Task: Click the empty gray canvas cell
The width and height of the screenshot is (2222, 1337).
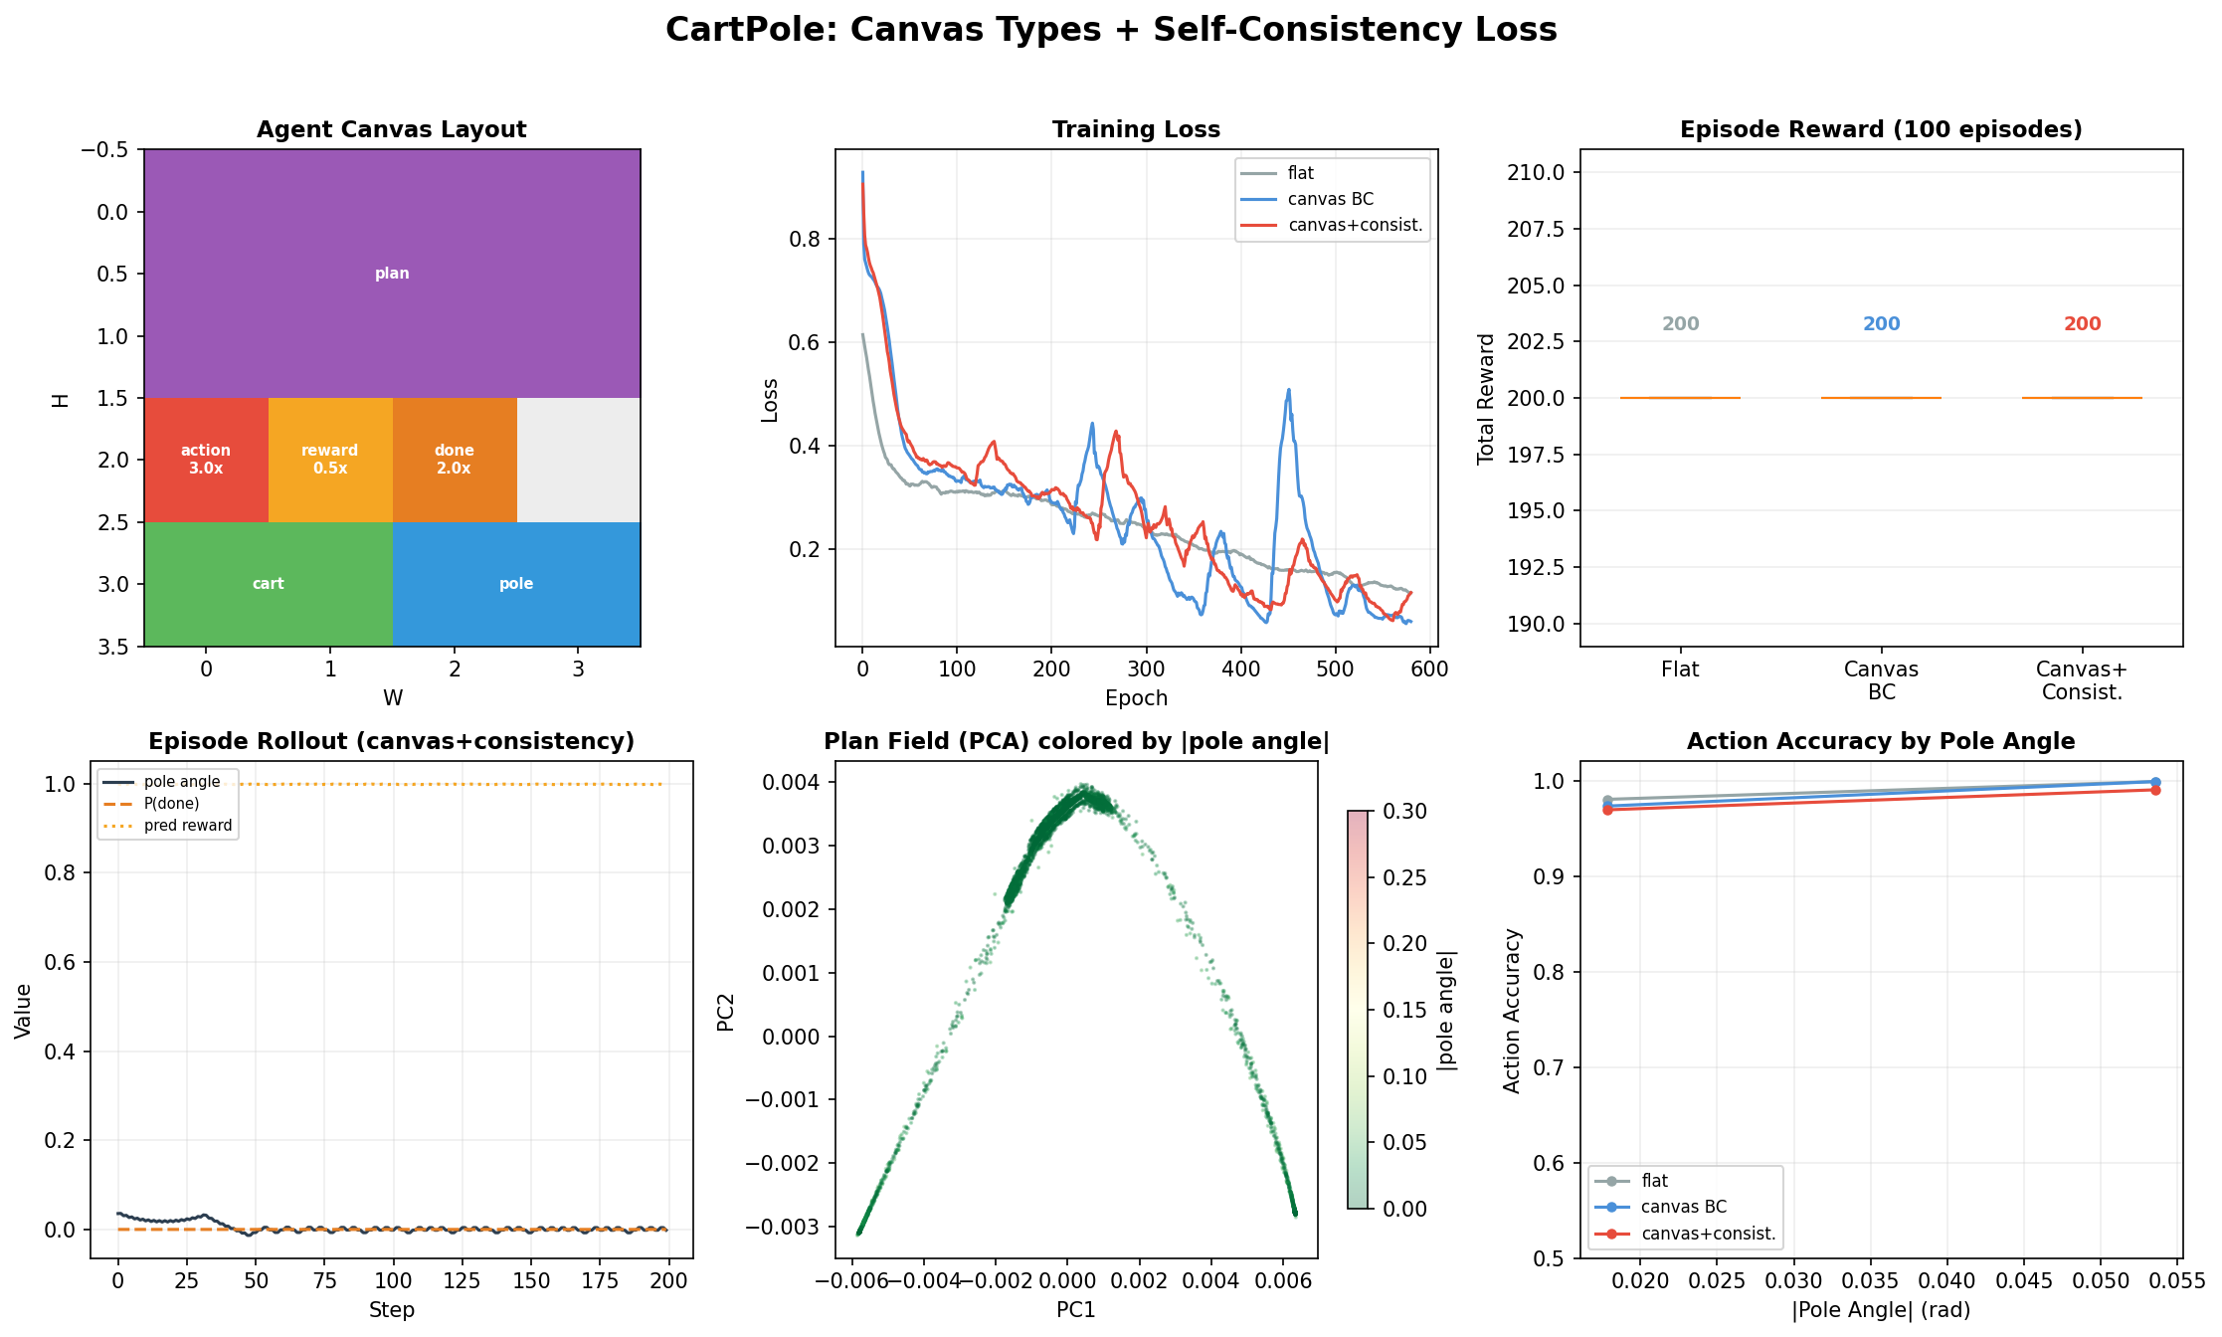Action: click(578, 460)
